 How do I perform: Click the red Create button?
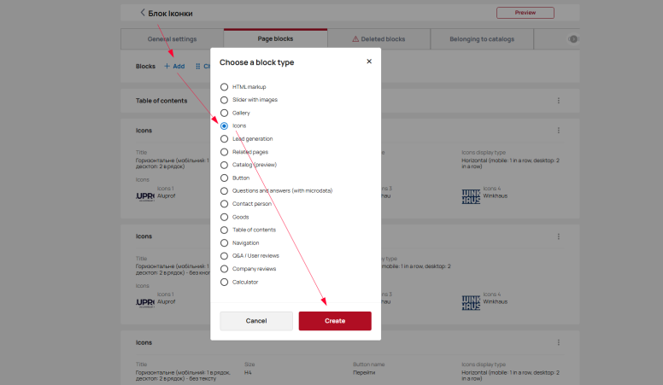click(335, 321)
